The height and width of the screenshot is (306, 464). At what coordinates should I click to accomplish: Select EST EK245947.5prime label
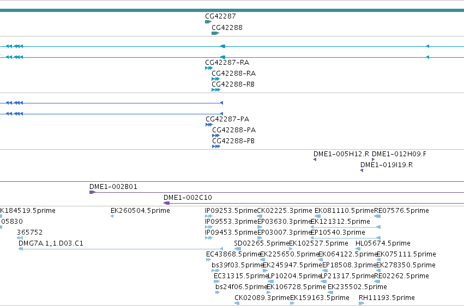click(x=292, y=265)
